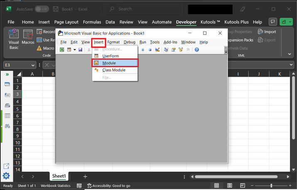Open AutoText pane in Kutools sidebar
Image resolution: width=297 pixels, height=190 pixels.
[7, 95]
